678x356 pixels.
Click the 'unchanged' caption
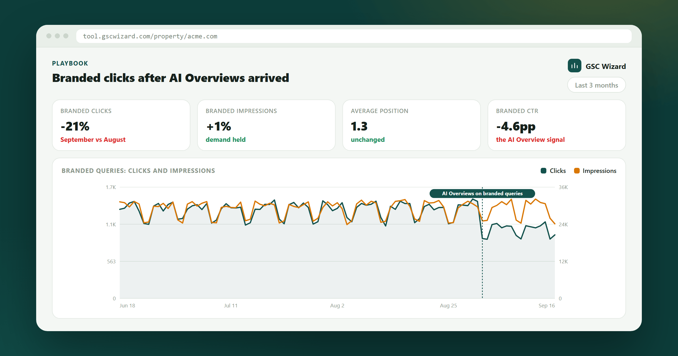(x=368, y=140)
